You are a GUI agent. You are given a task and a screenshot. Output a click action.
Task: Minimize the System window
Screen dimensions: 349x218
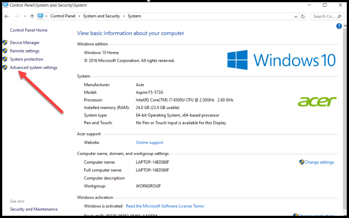(x=309, y=5)
